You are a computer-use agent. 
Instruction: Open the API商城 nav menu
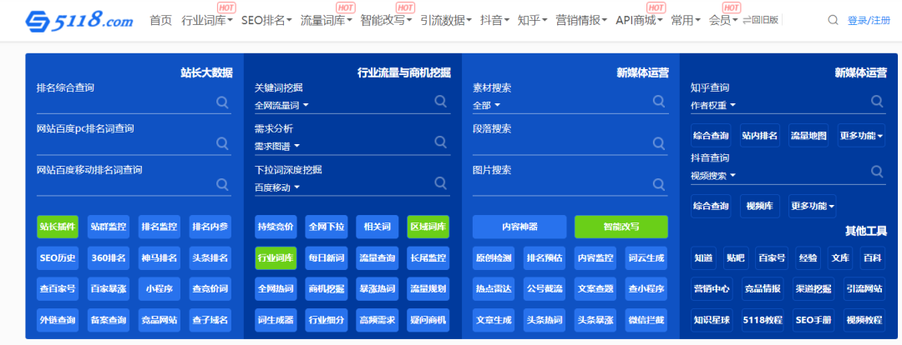(x=639, y=21)
